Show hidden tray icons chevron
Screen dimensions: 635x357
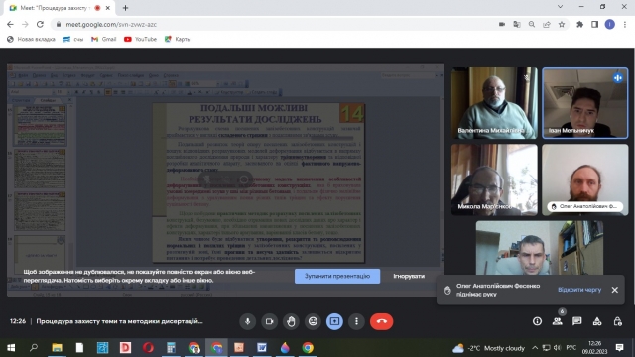tap(535, 348)
